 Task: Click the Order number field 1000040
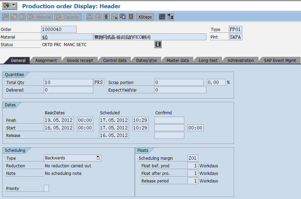coord(59,29)
